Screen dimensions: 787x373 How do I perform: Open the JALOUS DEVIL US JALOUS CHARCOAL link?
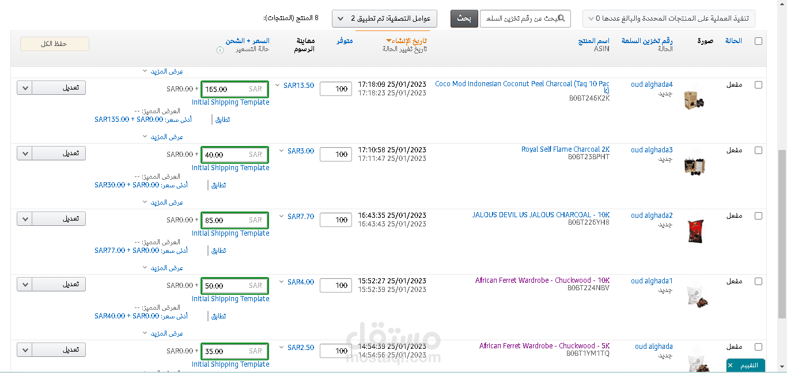coord(541,215)
